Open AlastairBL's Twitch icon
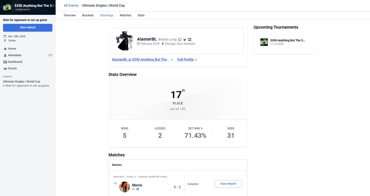 (180, 40)
